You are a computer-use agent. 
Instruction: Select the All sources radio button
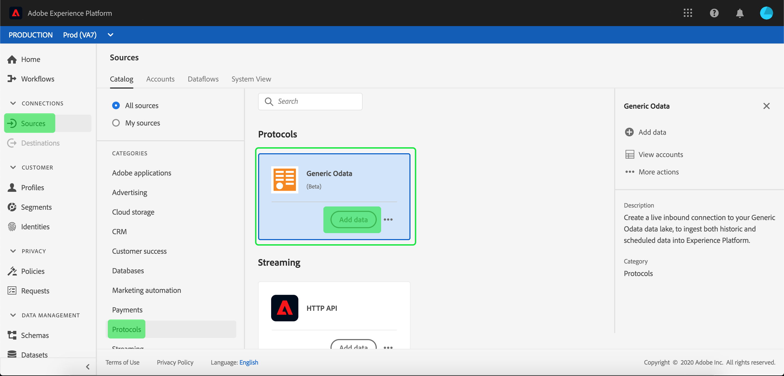click(x=116, y=105)
